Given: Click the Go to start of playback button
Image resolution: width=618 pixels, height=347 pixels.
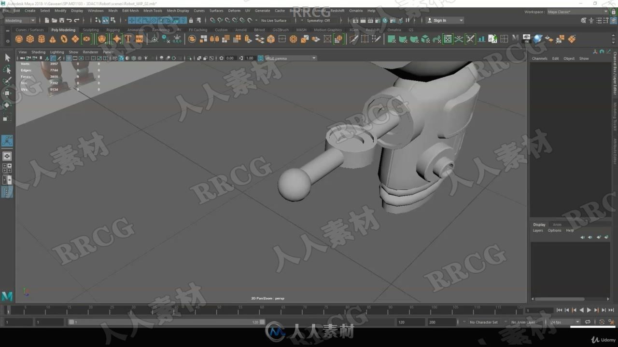Looking at the screenshot, I should tap(559, 310).
